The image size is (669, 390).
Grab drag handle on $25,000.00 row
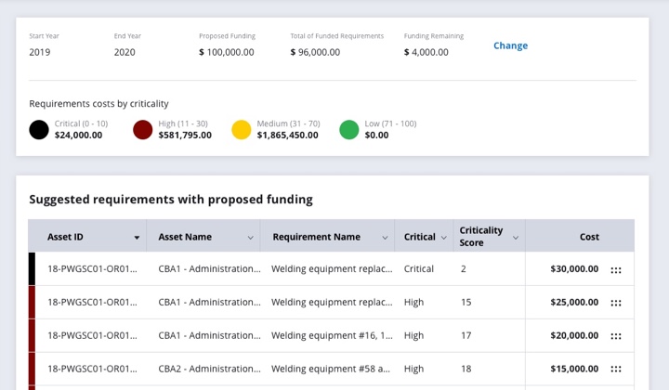coord(616,303)
